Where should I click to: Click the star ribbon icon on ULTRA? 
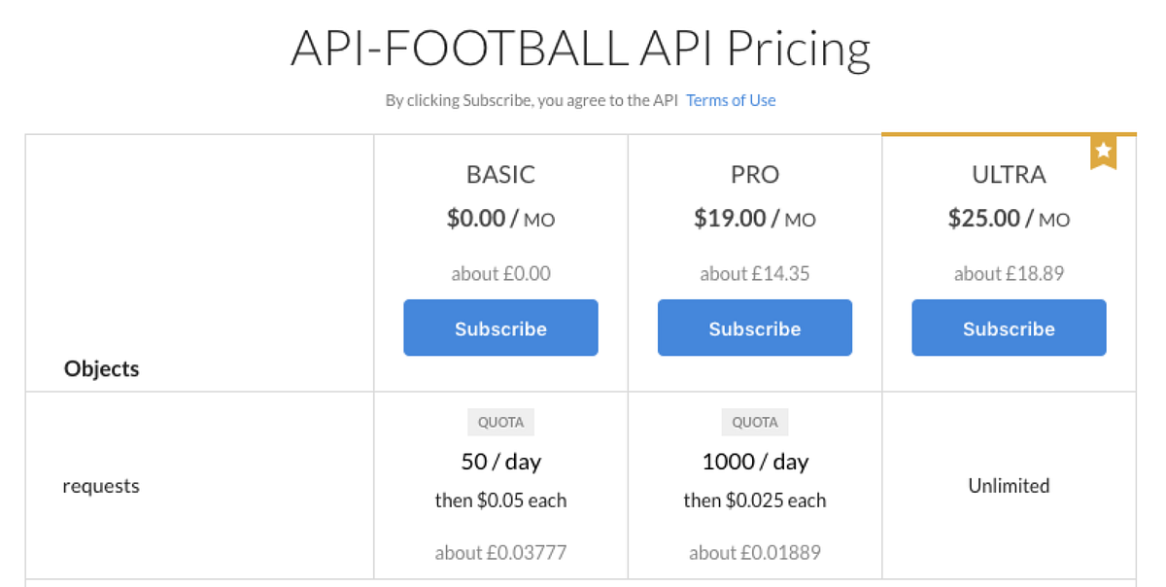[x=1103, y=151]
